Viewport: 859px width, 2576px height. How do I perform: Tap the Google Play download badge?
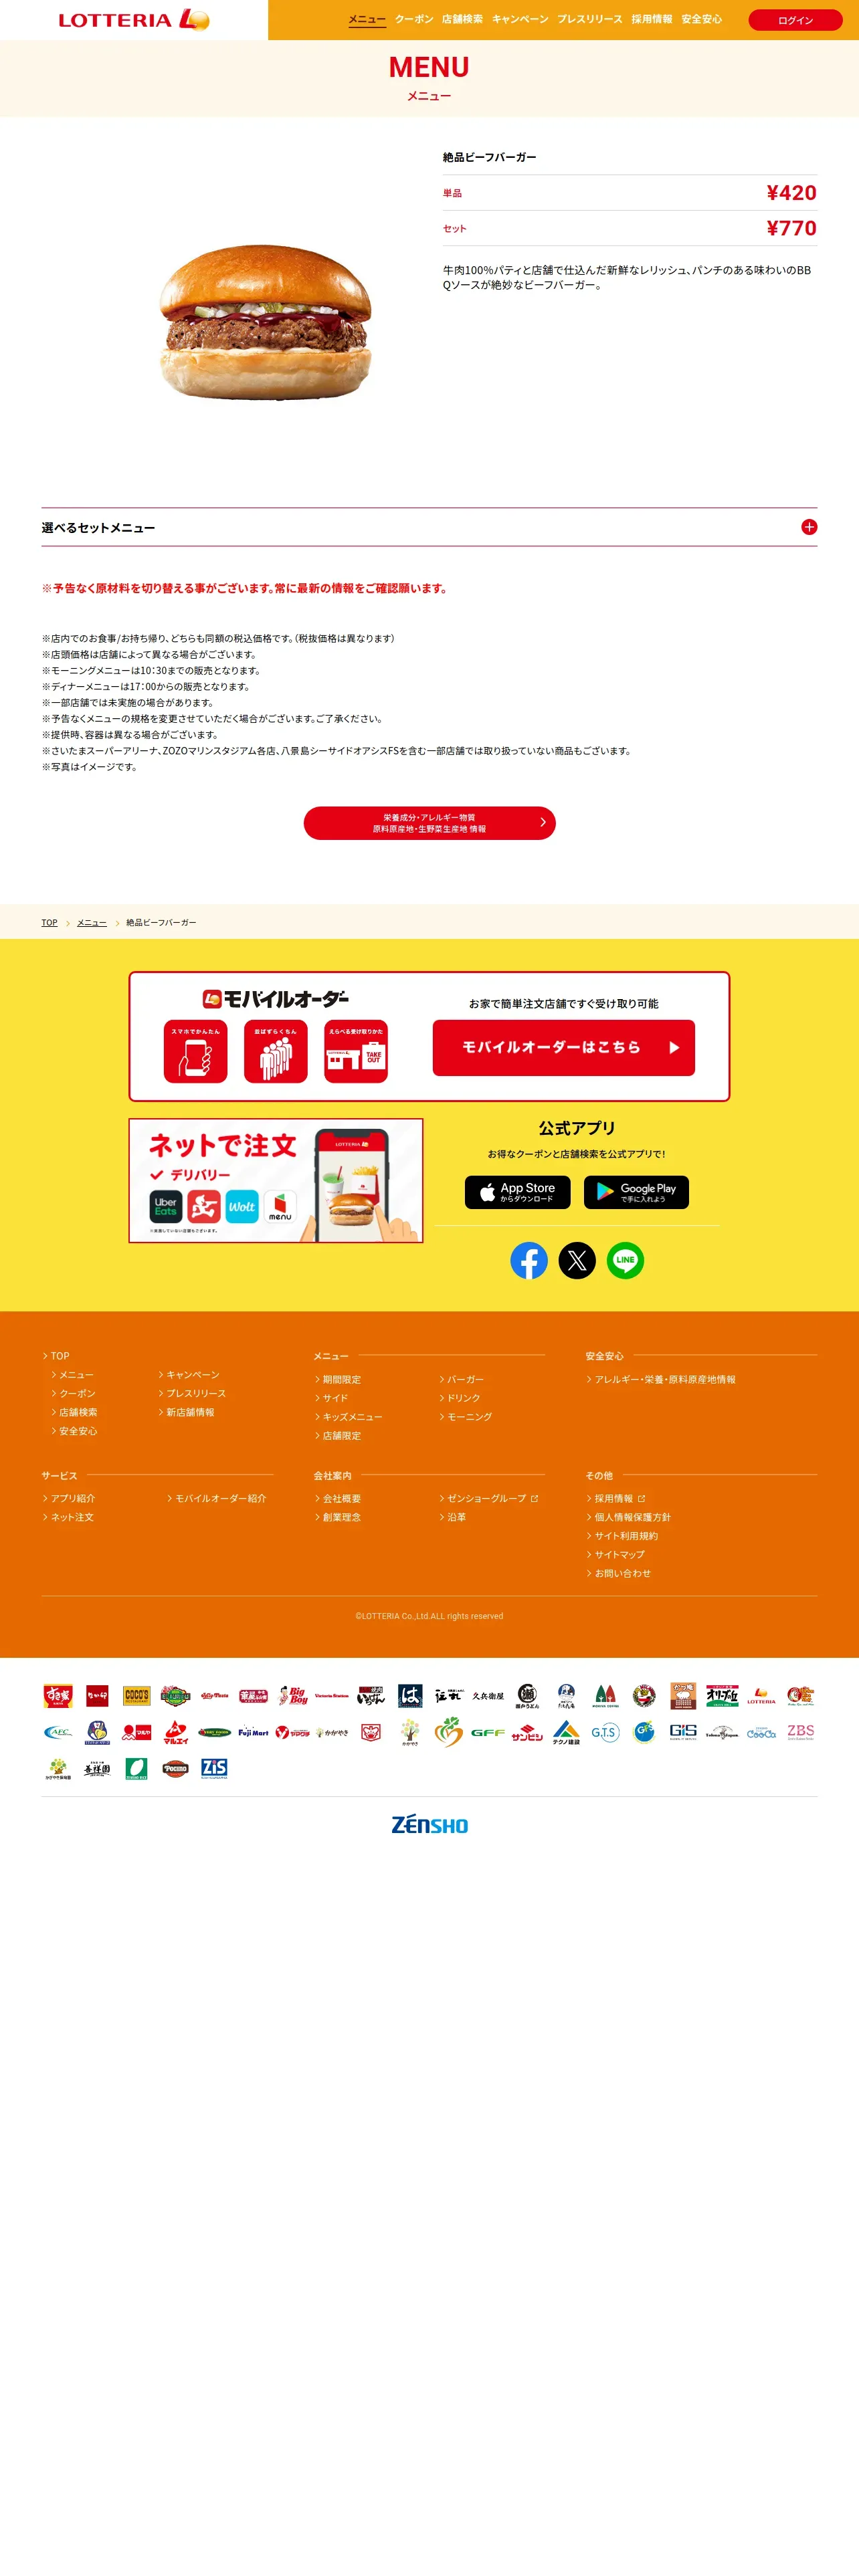pyautogui.click(x=636, y=1192)
